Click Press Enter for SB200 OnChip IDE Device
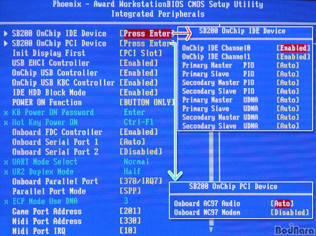 coord(147,33)
